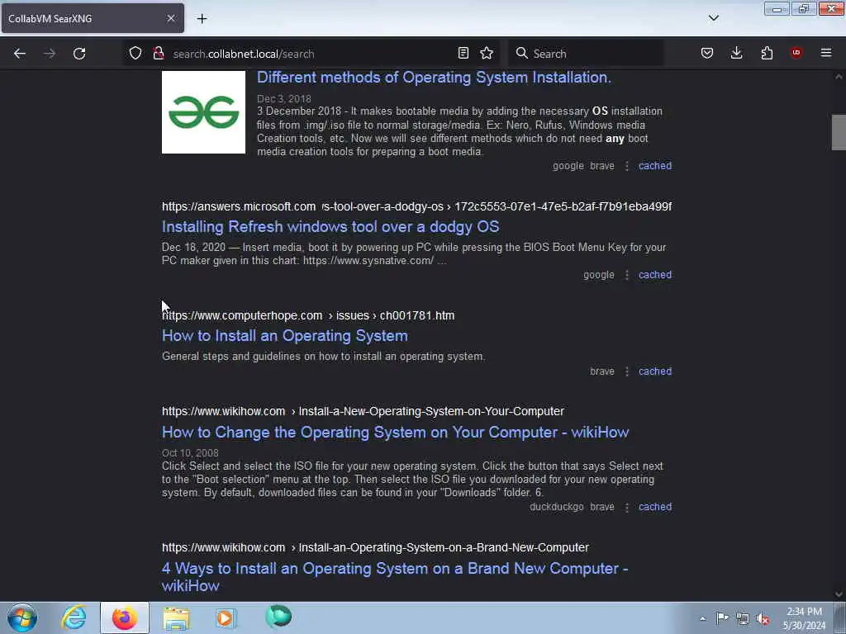Open "Installing Refresh windows tool over a dodgy OS"

[x=330, y=226]
